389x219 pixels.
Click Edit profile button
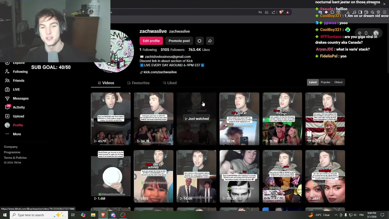(x=151, y=41)
